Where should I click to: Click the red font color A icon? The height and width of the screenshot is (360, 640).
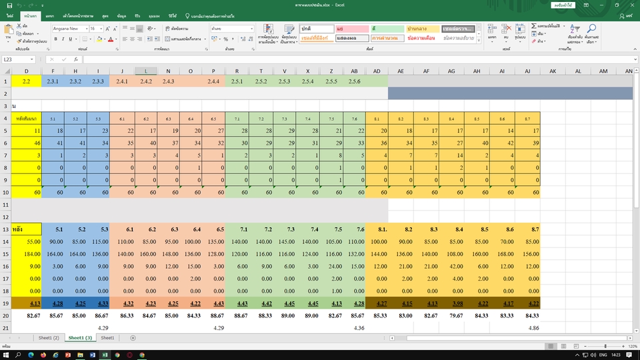[x=110, y=39]
